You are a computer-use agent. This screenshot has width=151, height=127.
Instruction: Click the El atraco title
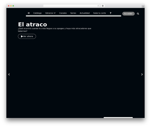tap(33, 24)
